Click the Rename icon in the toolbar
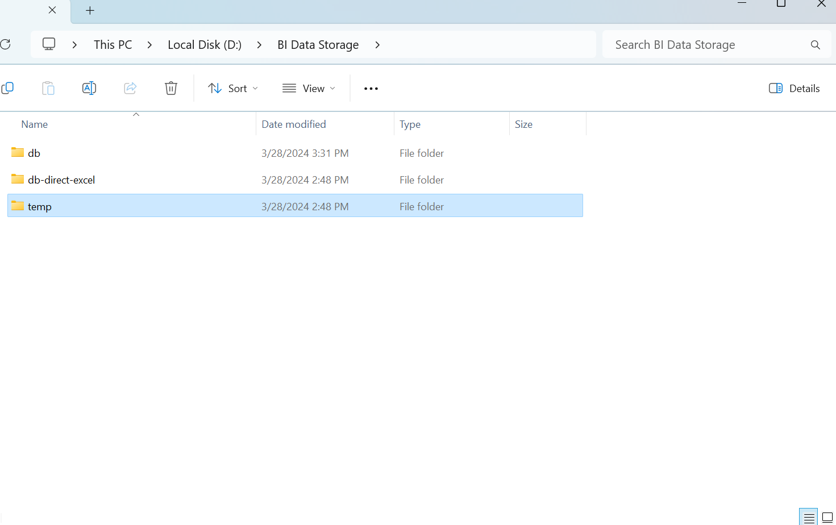This screenshot has height=525, width=836. [89, 88]
